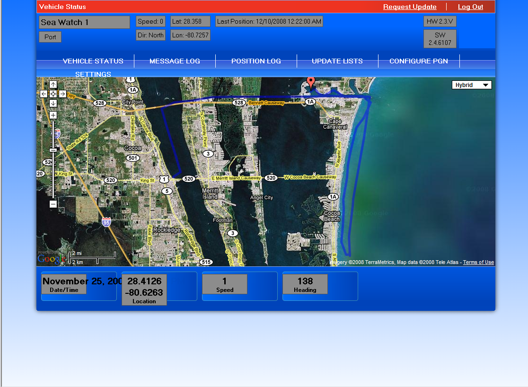This screenshot has width=528, height=387.
Task: Click the Log Out link
Action: [x=470, y=7]
